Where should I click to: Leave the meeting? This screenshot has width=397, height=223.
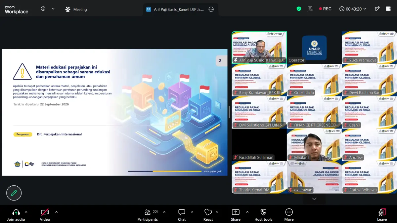382,215
